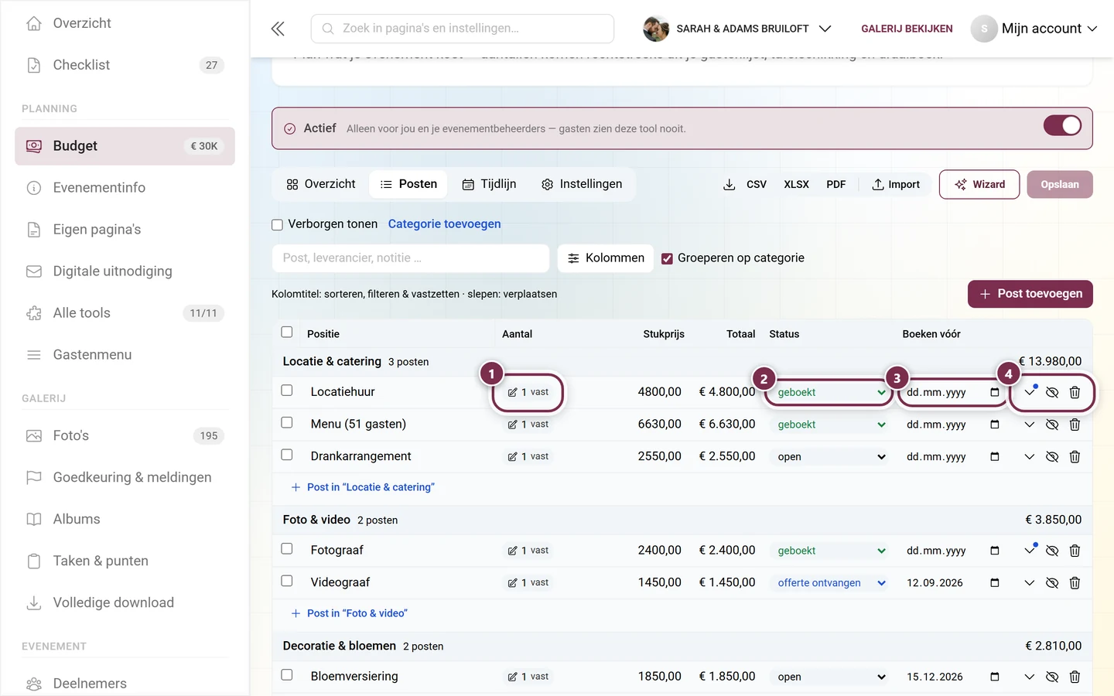
Task: Open status dropdown for Locatiehuur
Action: click(x=831, y=392)
